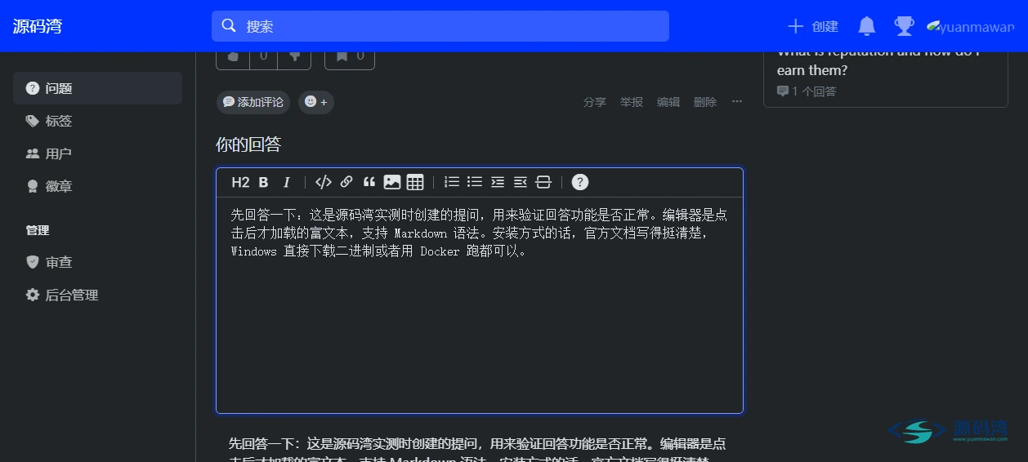Open 徽章 in the sidebar

tap(97, 186)
